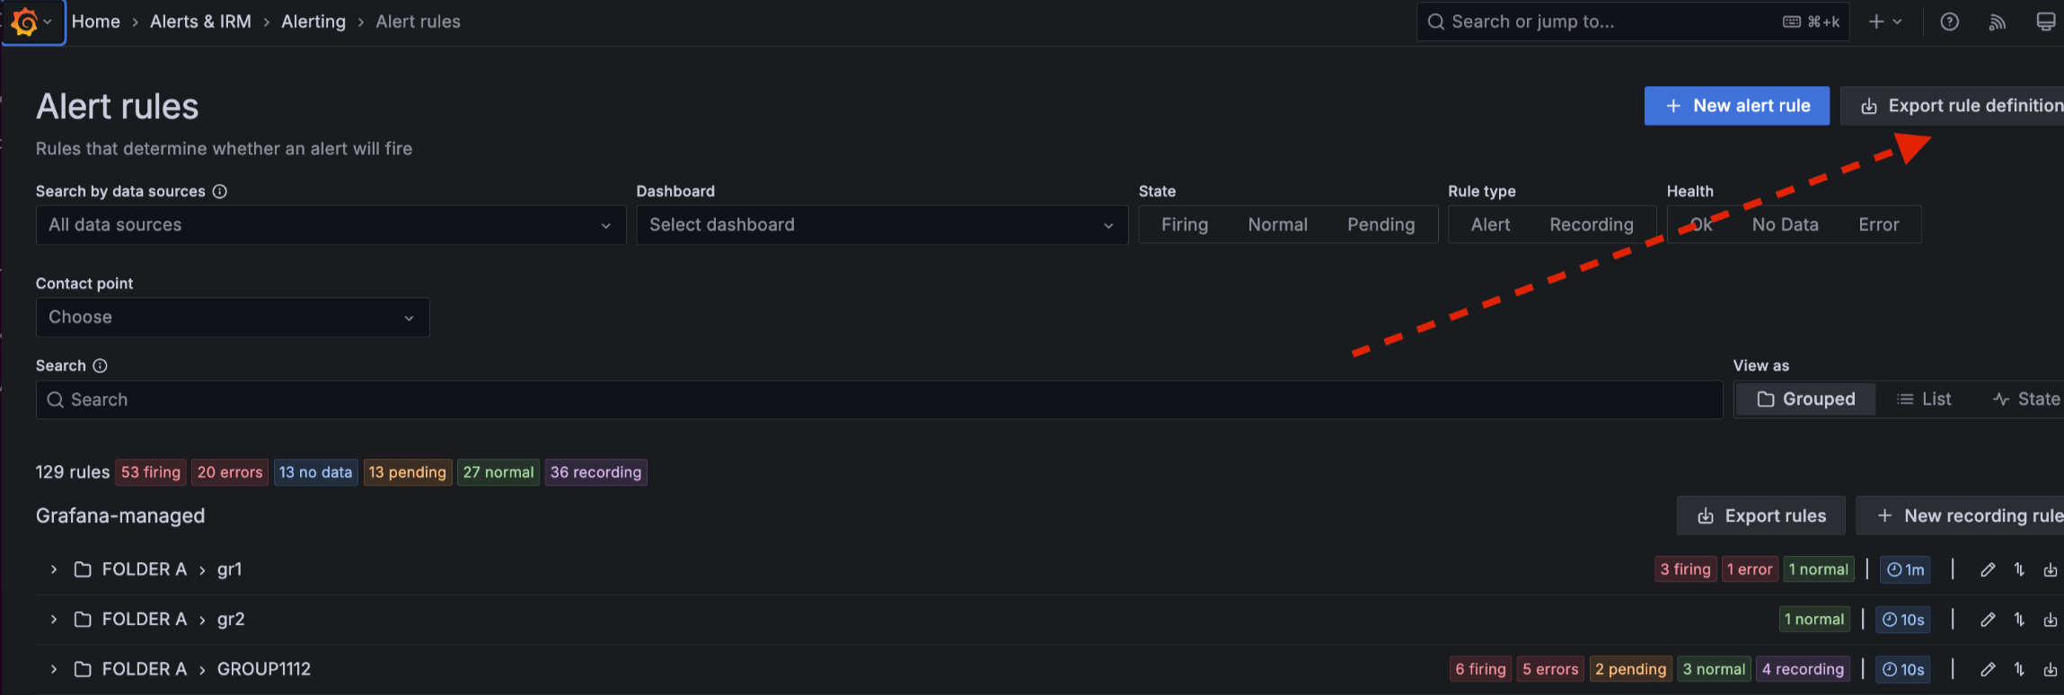Click the New alert rule button

coord(1736,106)
